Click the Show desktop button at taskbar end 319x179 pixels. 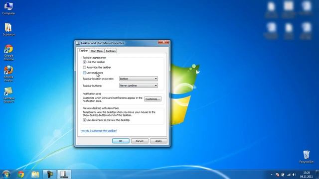tap(317, 175)
